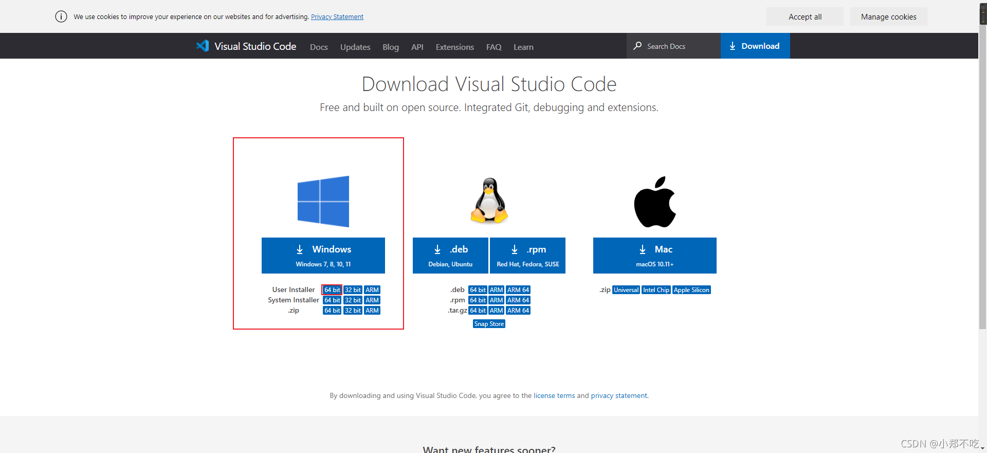Click the Windows logo image
The image size is (987, 453).
[323, 202]
